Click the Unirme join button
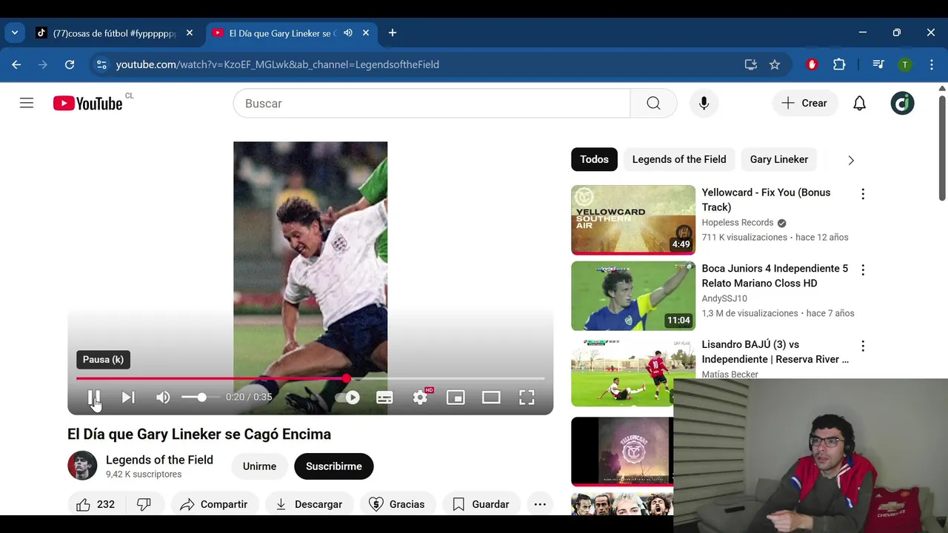This screenshot has width=948, height=533. pyautogui.click(x=259, y=466)
